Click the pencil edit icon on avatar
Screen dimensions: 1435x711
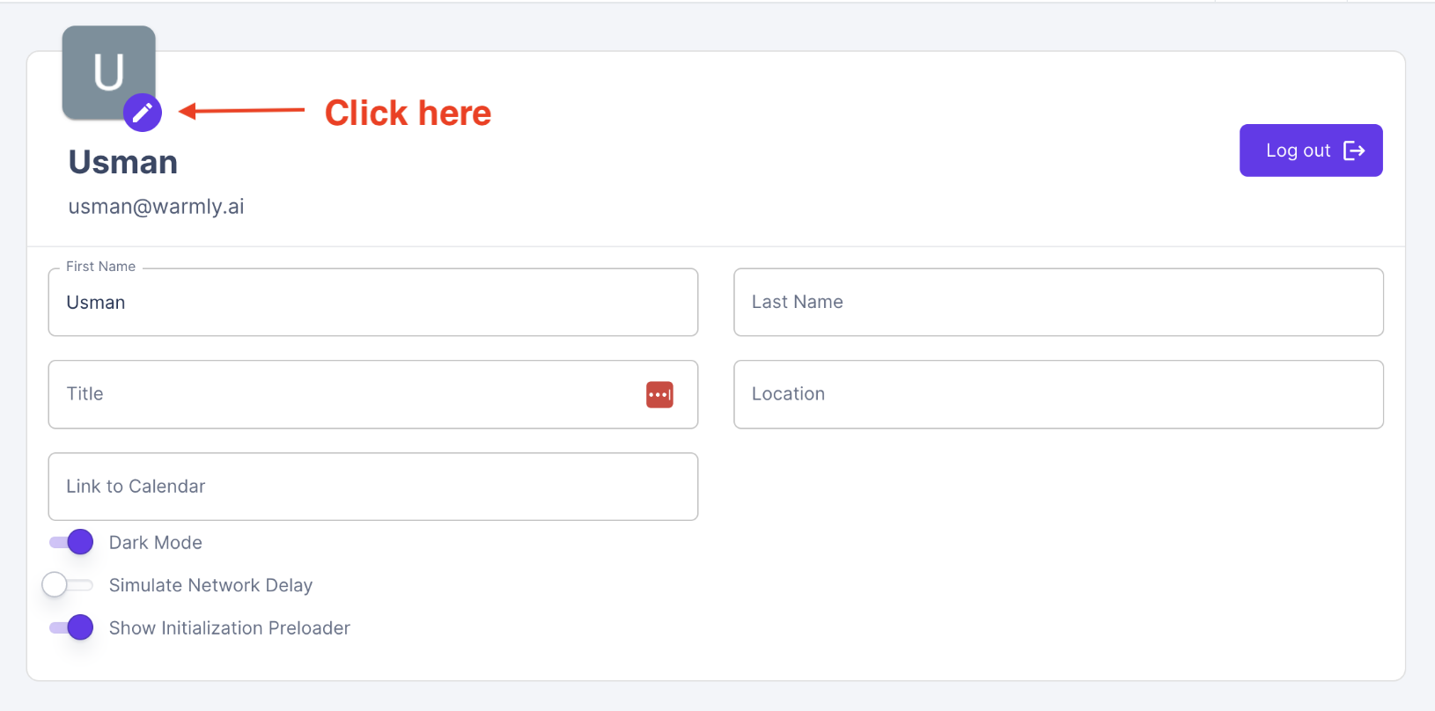[x=143, y=113]
